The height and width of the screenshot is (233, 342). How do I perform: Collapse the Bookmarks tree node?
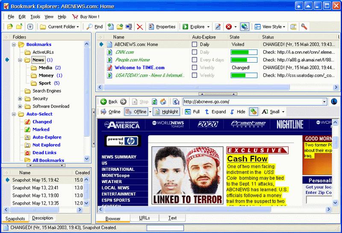pos(14,45)
